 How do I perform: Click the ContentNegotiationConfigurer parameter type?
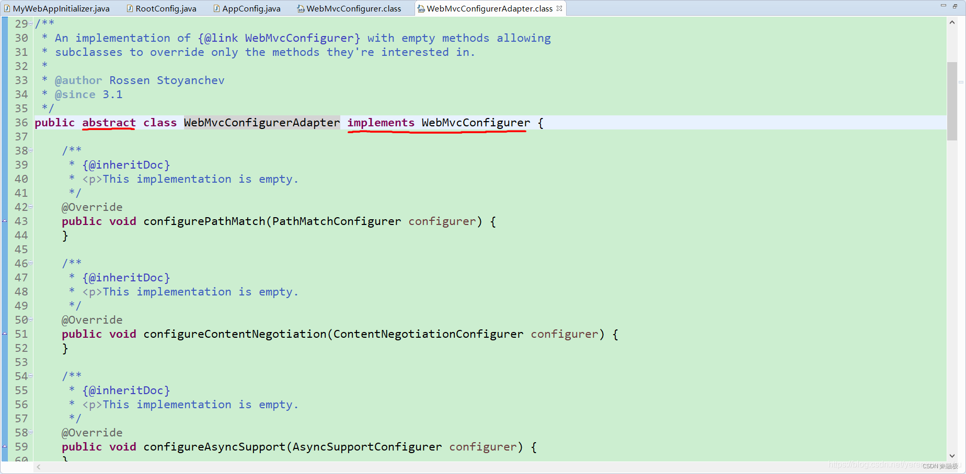click(428, 334)
